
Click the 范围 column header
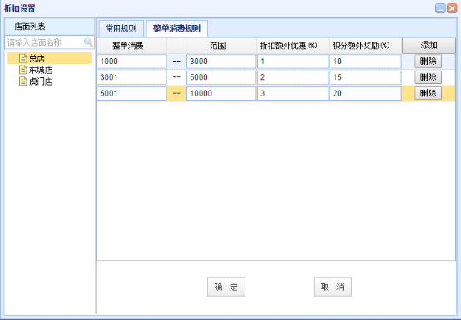(221, 46)
